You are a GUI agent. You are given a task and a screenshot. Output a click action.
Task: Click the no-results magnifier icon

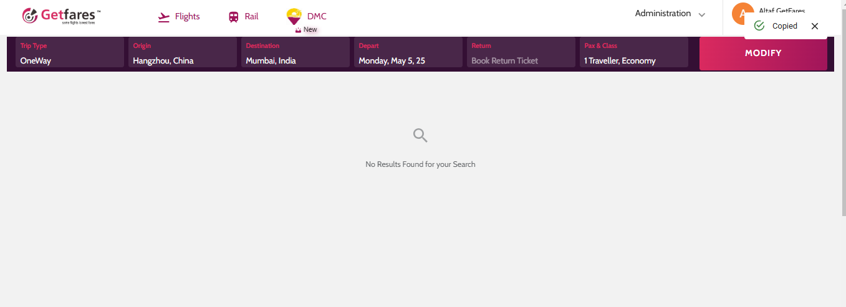420,135
